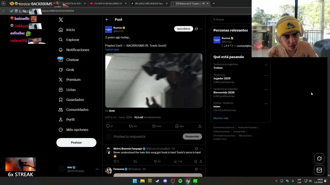Play the BACKR00MS video thumbnail
Viewport: 330px width, 185px height.
coord(154,80)
